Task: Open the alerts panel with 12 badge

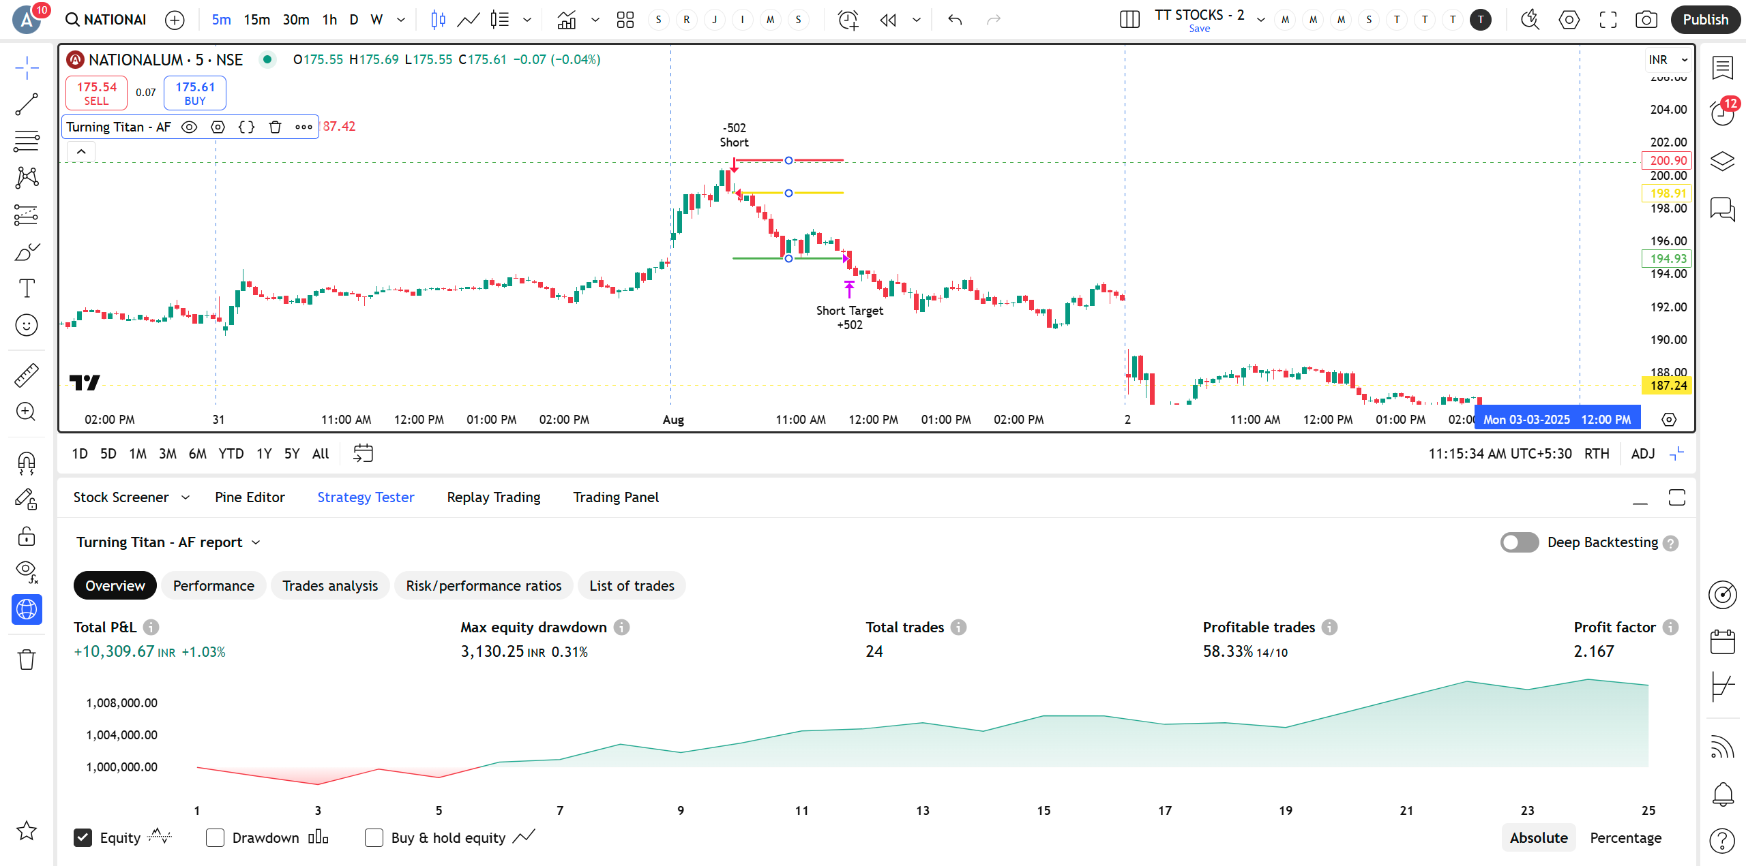Action: (x=1723, y=113)
